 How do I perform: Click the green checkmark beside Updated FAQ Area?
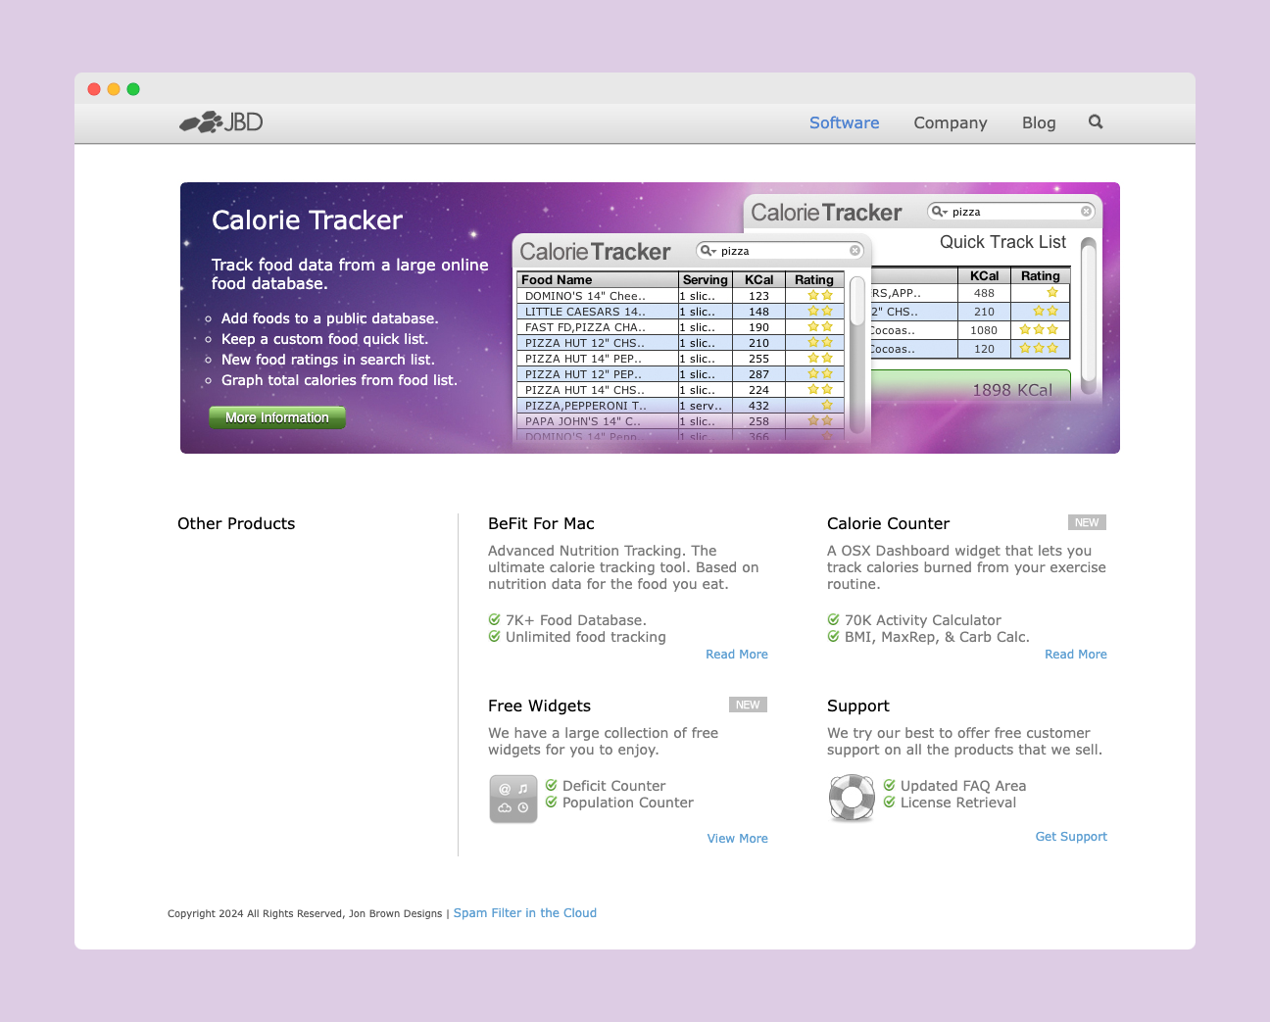[x=890, y=786]
